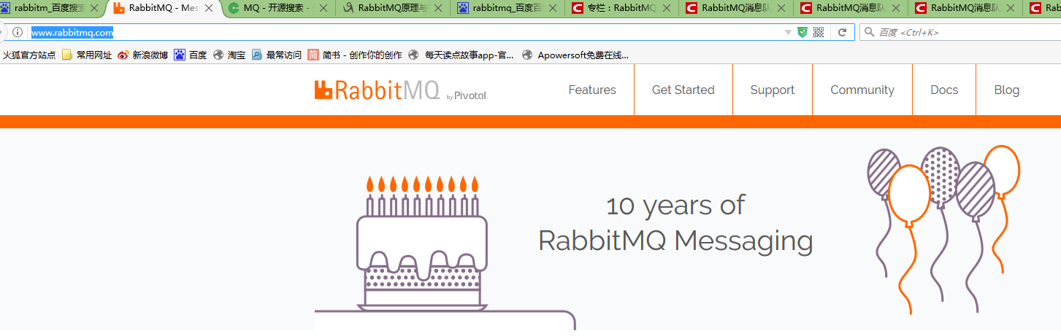The width and height of the screenshot is (1061, 336).
Task: Open the 新浪微博 bookmark
Action: [143, 55]
